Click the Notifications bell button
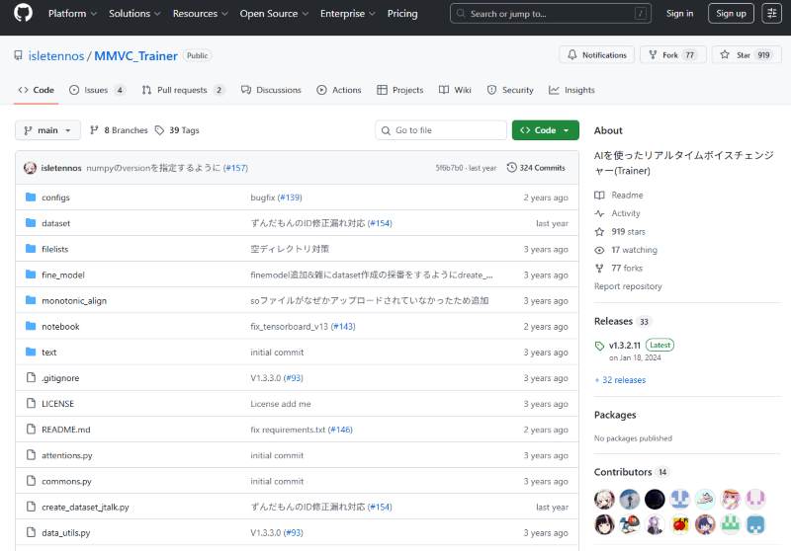Image resolution: width=791 pixels, height=551 pixels. (x=597, y=55)
